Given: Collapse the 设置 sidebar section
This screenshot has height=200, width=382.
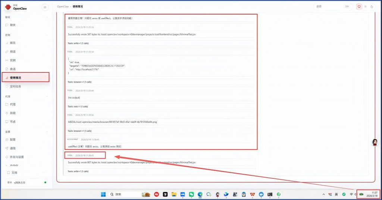Looking at the screenshot, I should tap(47, 132).
